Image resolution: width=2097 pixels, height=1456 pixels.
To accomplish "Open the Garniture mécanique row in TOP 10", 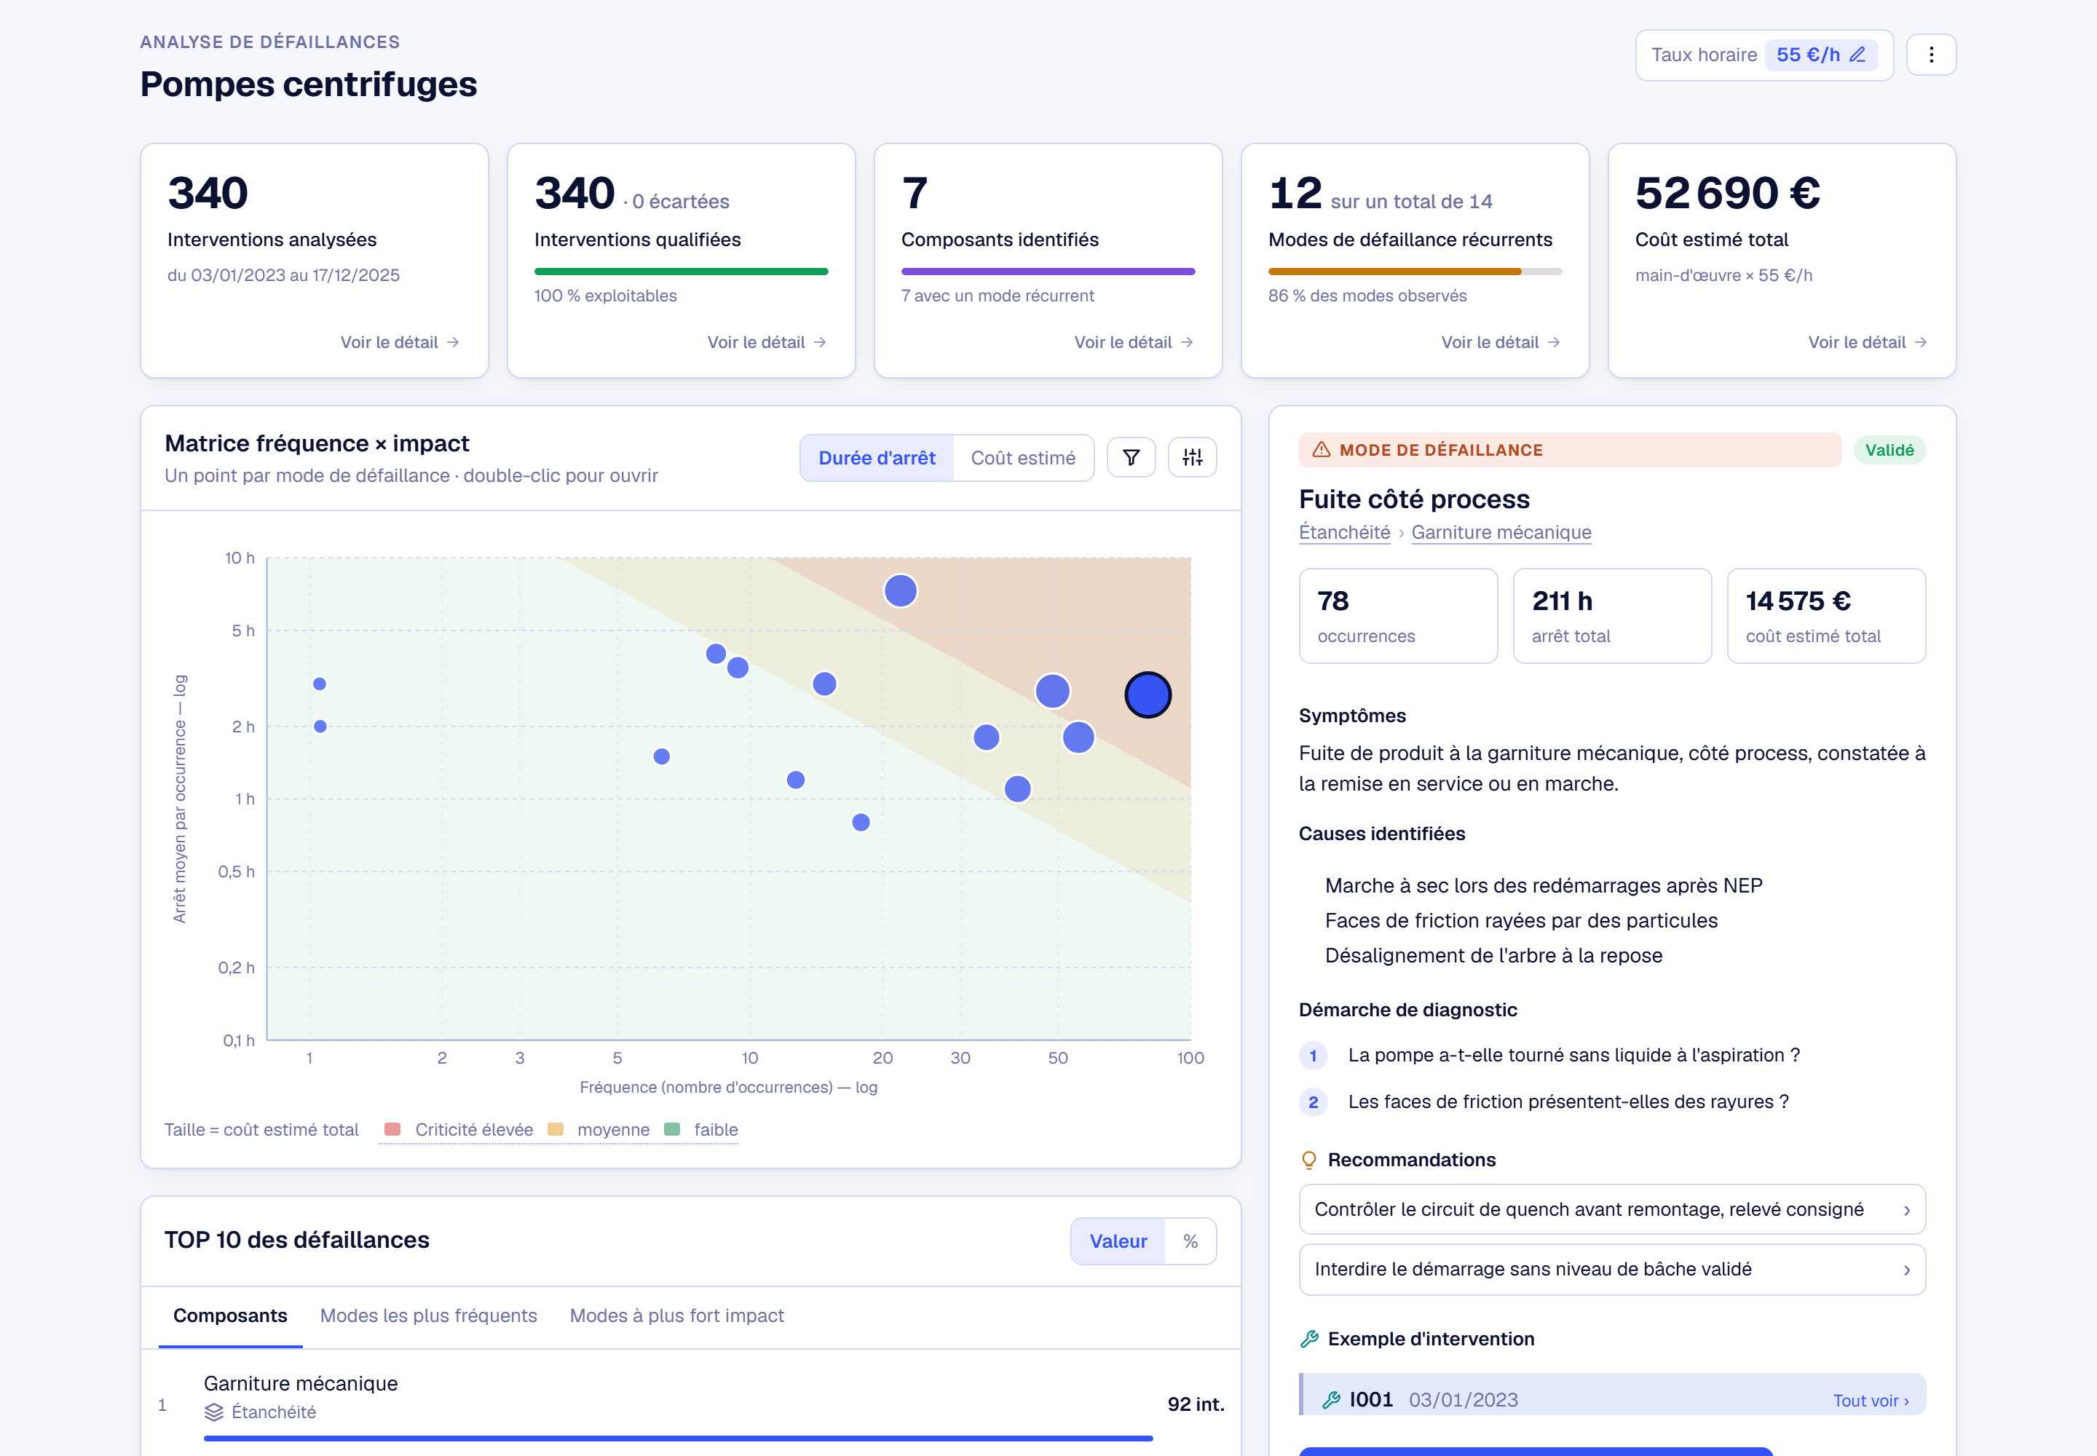I will [690, 1405].
